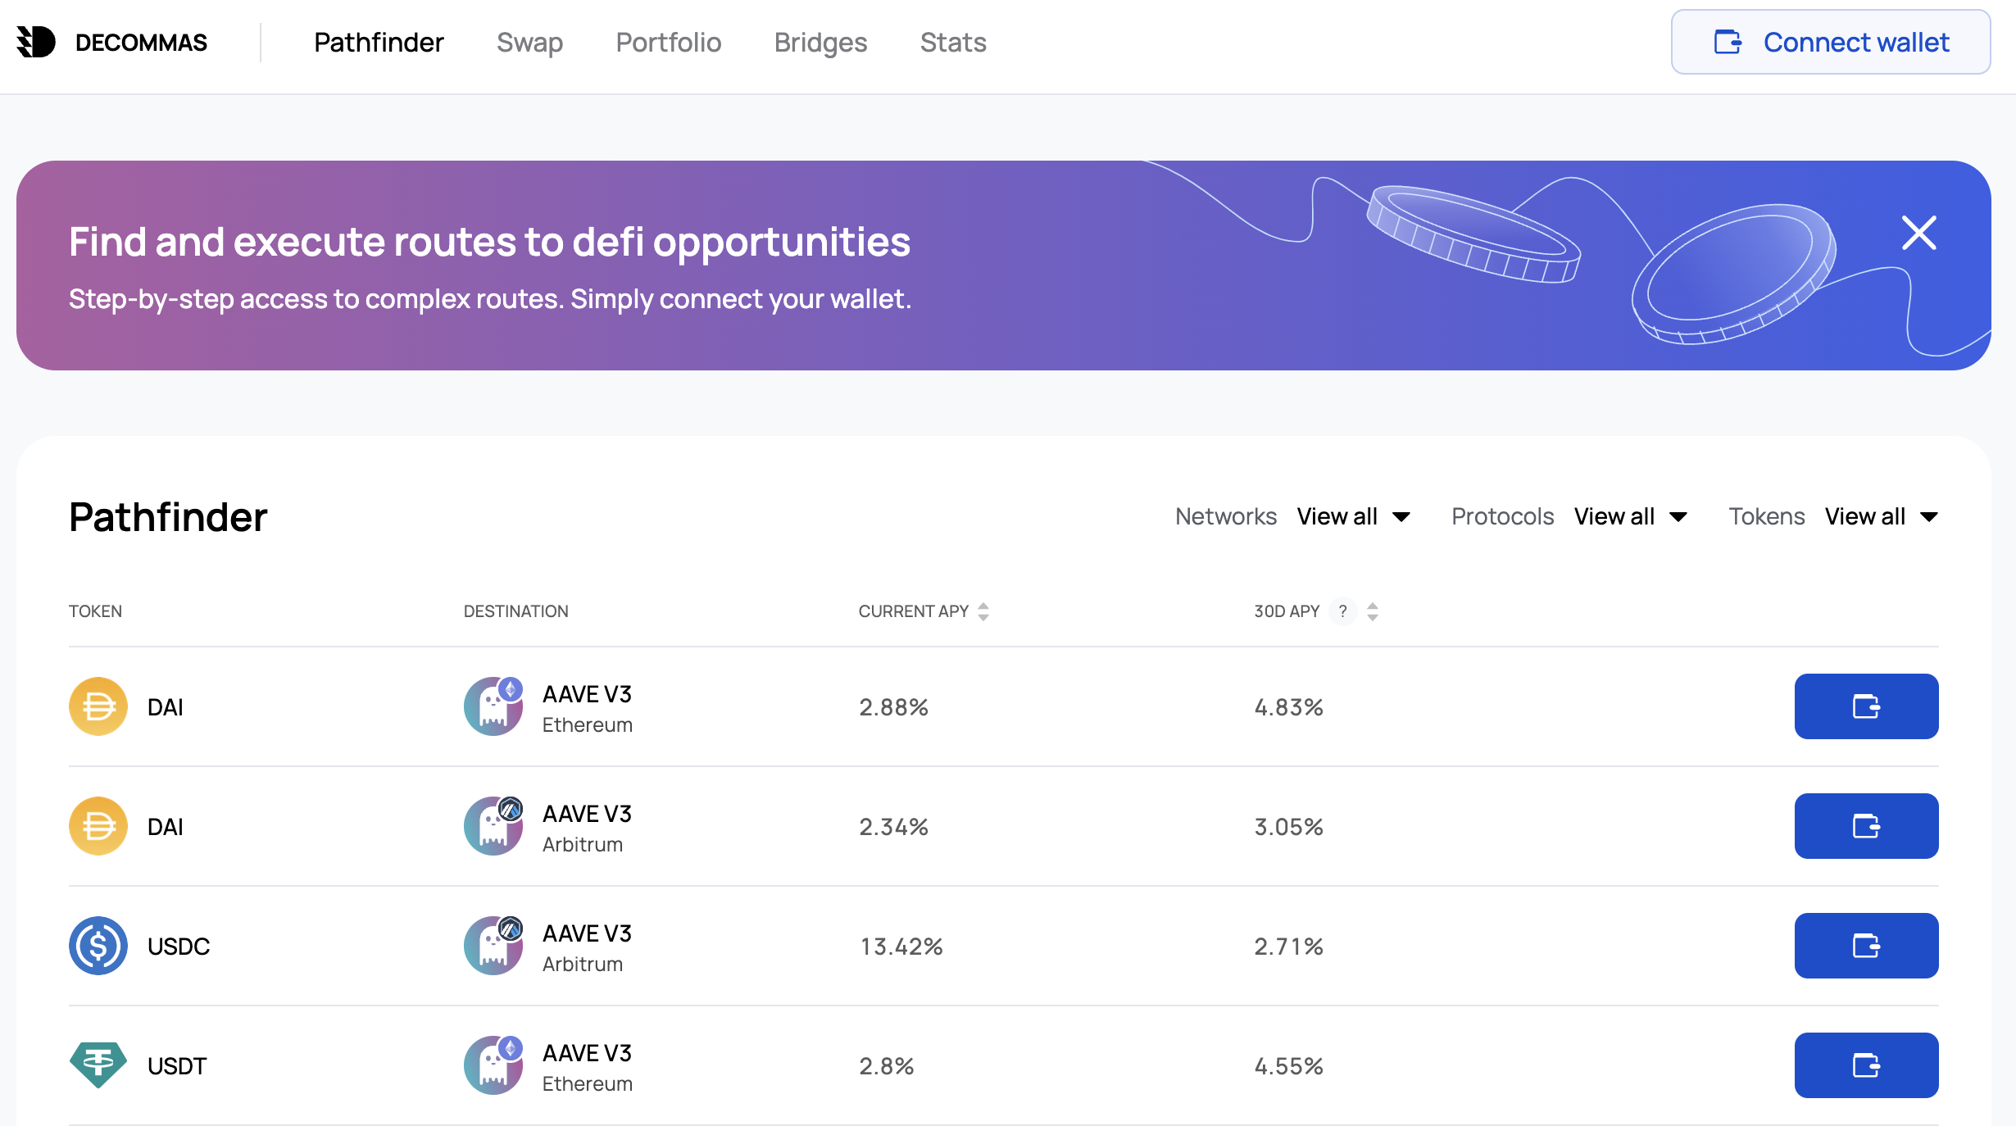This screenshot has width=2016, height=1126.
Task: Click the TOKEN column header
Action: [95, 611]
